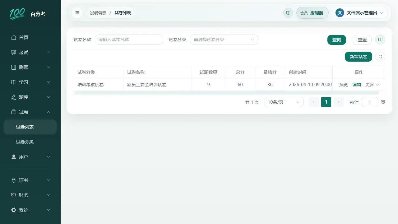398x224 pixels.
Task: Toggle sidebar with hamburger menu icon
Action: click(x=77, y=13)
